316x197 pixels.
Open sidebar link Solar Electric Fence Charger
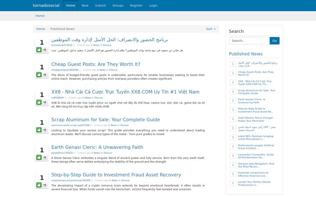coord(256,119)
